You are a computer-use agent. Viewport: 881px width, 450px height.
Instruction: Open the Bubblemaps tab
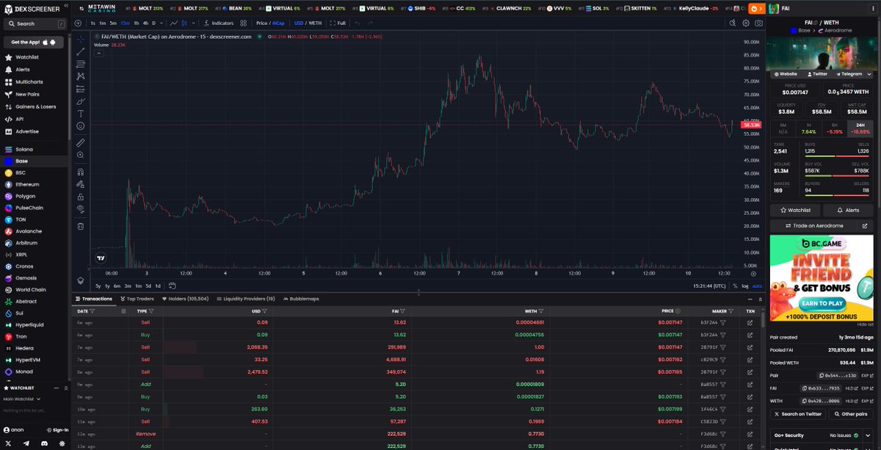(301, 299)
